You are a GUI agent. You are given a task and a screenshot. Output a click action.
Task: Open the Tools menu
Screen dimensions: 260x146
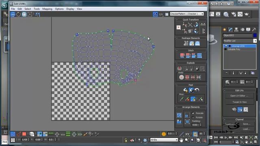37,9
